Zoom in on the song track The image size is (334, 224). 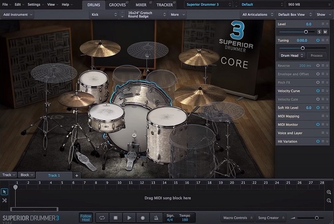pos(329,192)
